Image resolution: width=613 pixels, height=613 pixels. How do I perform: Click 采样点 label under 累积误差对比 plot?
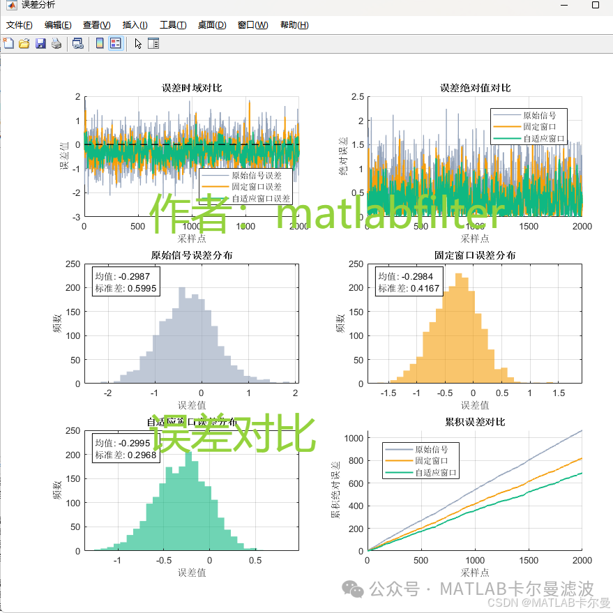pos(475,573)
